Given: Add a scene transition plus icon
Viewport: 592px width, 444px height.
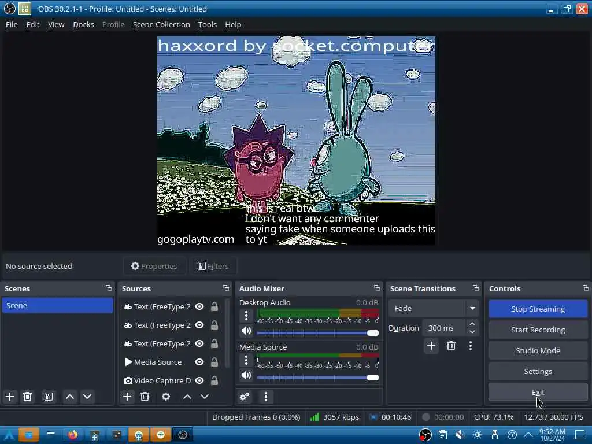Looking at the screenshot, I should 431,346.
